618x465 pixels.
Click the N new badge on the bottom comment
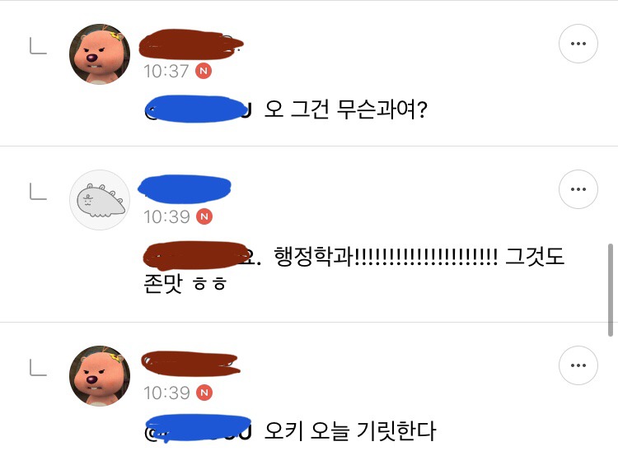pyautogui.click(x=204, y=393)
